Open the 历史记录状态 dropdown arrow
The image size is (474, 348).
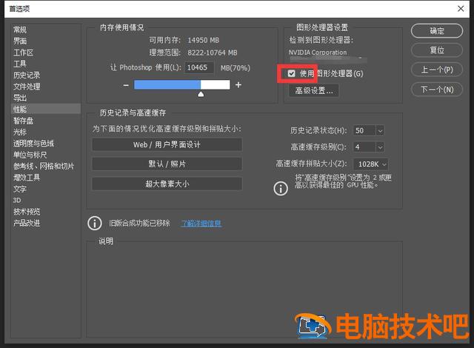[x=380, y=130]
